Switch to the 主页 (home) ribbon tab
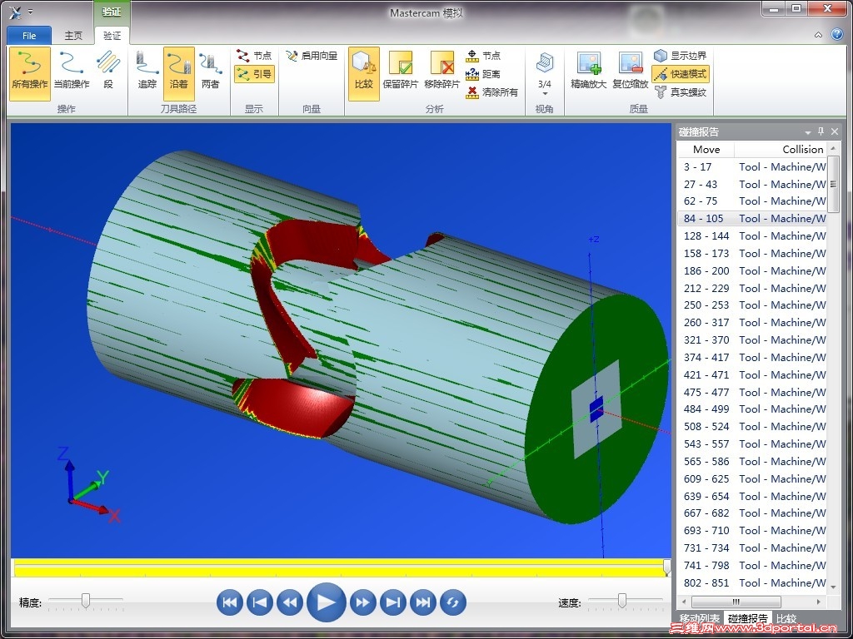Image resolution: width=853 pixels, height=639 pixels. coord(73,35)
